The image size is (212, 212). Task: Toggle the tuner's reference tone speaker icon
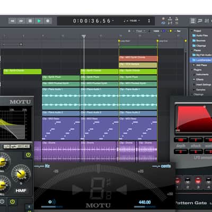click(52, 202)
